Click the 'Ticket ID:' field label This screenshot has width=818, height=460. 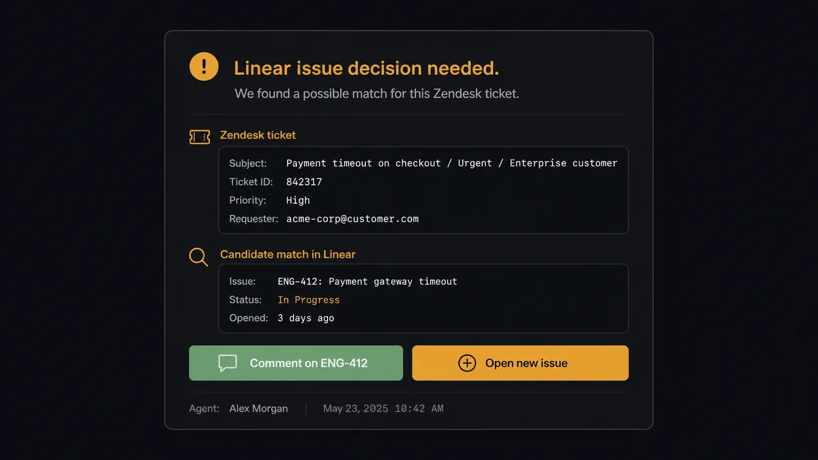coord(251,182)
